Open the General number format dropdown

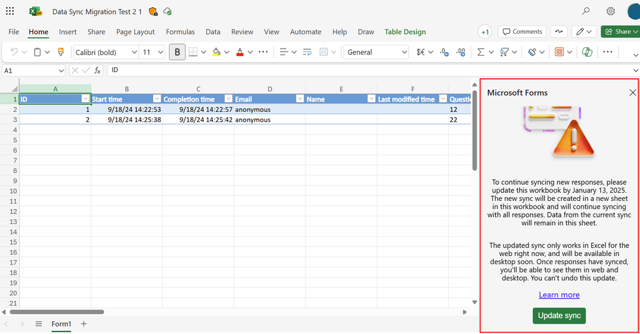(376, 52)
